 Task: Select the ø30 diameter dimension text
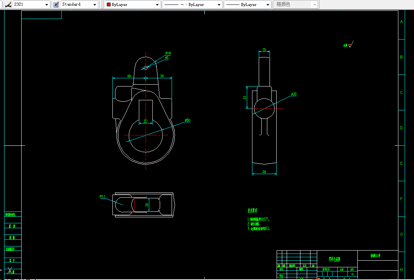(x=294, y=94)
